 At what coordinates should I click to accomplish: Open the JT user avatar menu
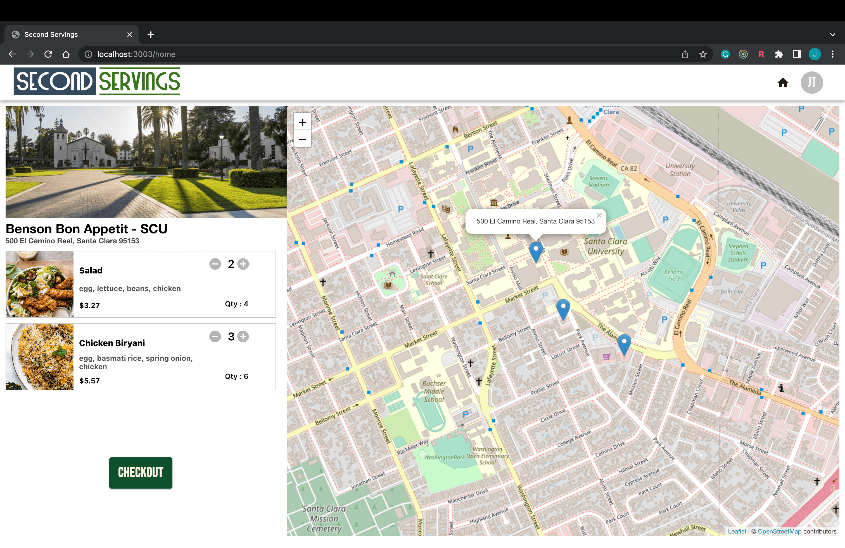click(812, 83)
